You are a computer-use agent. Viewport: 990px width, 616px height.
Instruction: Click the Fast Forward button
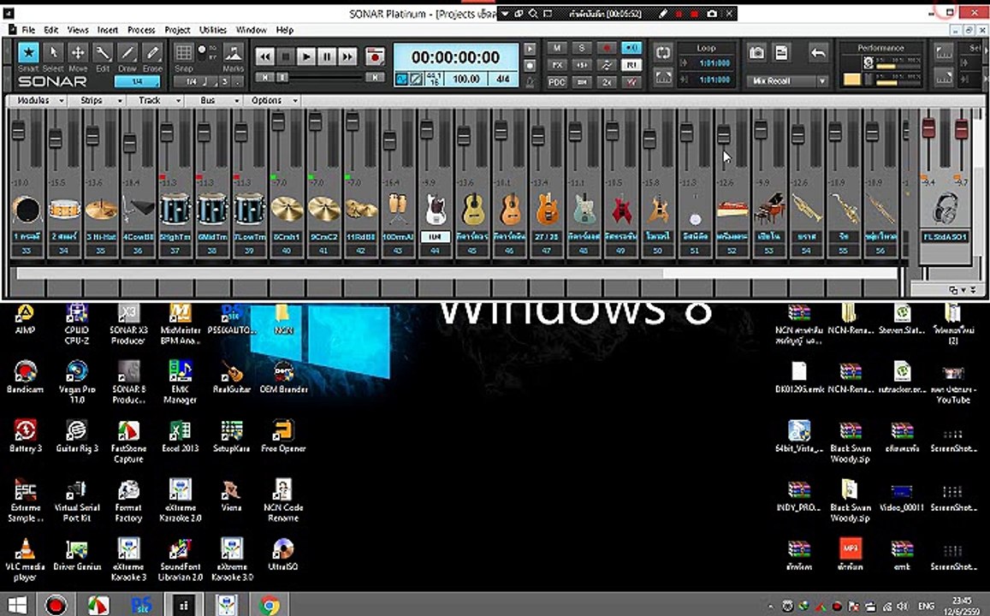tap(347, 56)
